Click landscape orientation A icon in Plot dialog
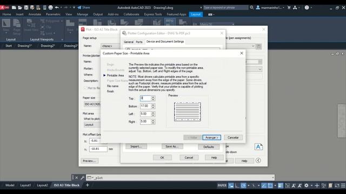The width and height of the screenshot is (346, 194). 258,147
